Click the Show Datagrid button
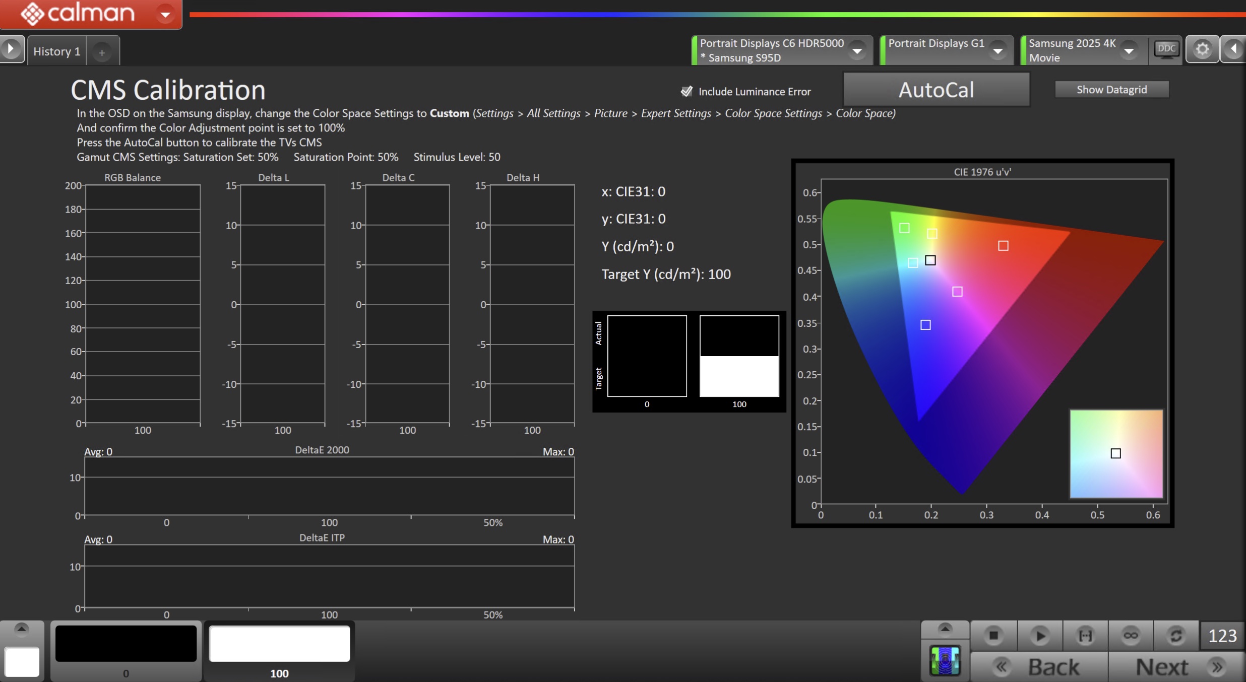The width and height of the screenshot is (1246, 682). [1111, 90]
